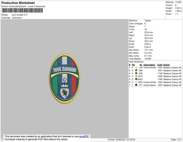The height and width of the screenshot is (142, 183).
Task: Select the Total Bobbin value '70.63ft'
Action: [x=148, y=59]
